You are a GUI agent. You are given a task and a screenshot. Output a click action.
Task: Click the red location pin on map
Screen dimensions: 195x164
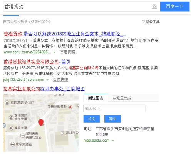click(x=41, y=122)
